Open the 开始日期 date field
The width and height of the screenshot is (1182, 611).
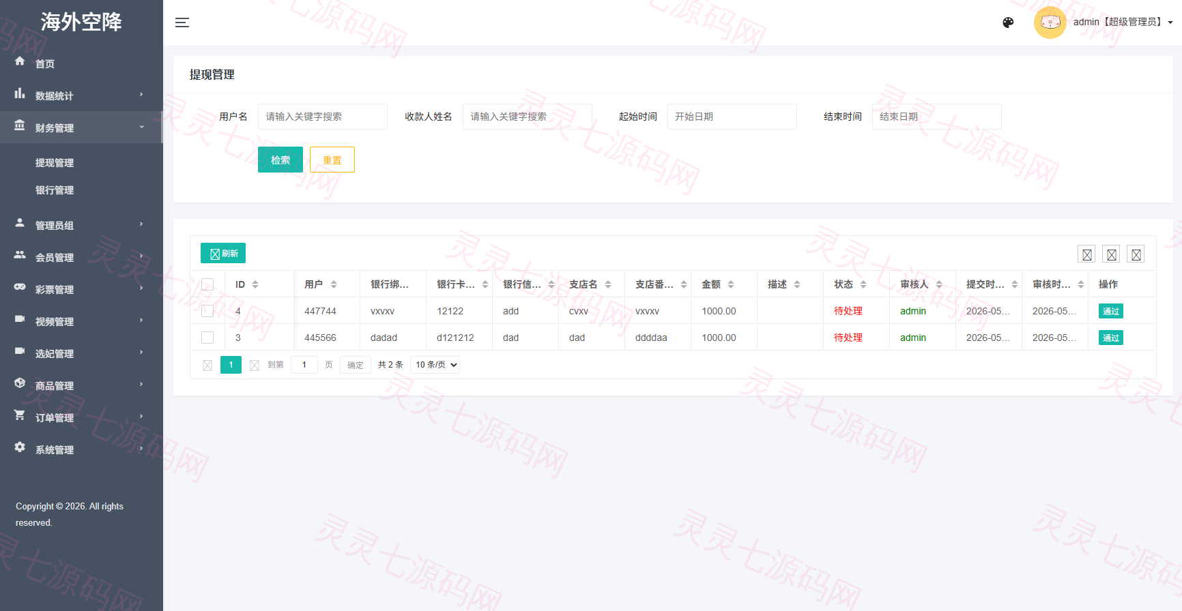[x=732, y=117]
